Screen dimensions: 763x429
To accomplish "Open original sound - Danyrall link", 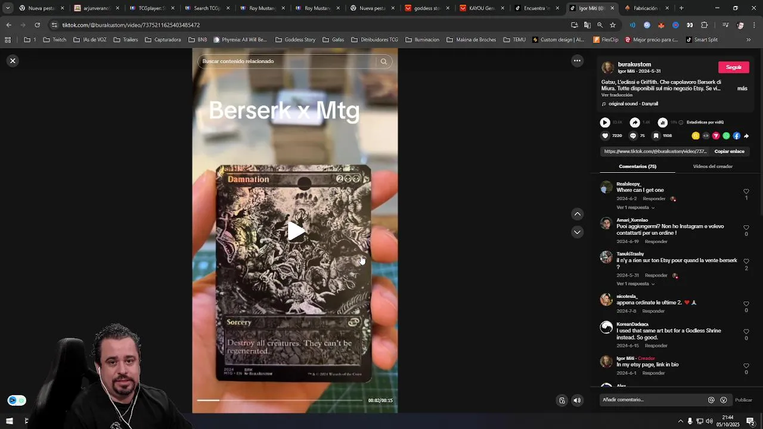I will [633, 104].
